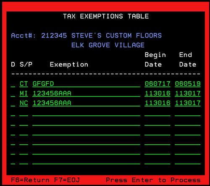
Task: Click the NC state code field
Action: (x=24, y=103)
